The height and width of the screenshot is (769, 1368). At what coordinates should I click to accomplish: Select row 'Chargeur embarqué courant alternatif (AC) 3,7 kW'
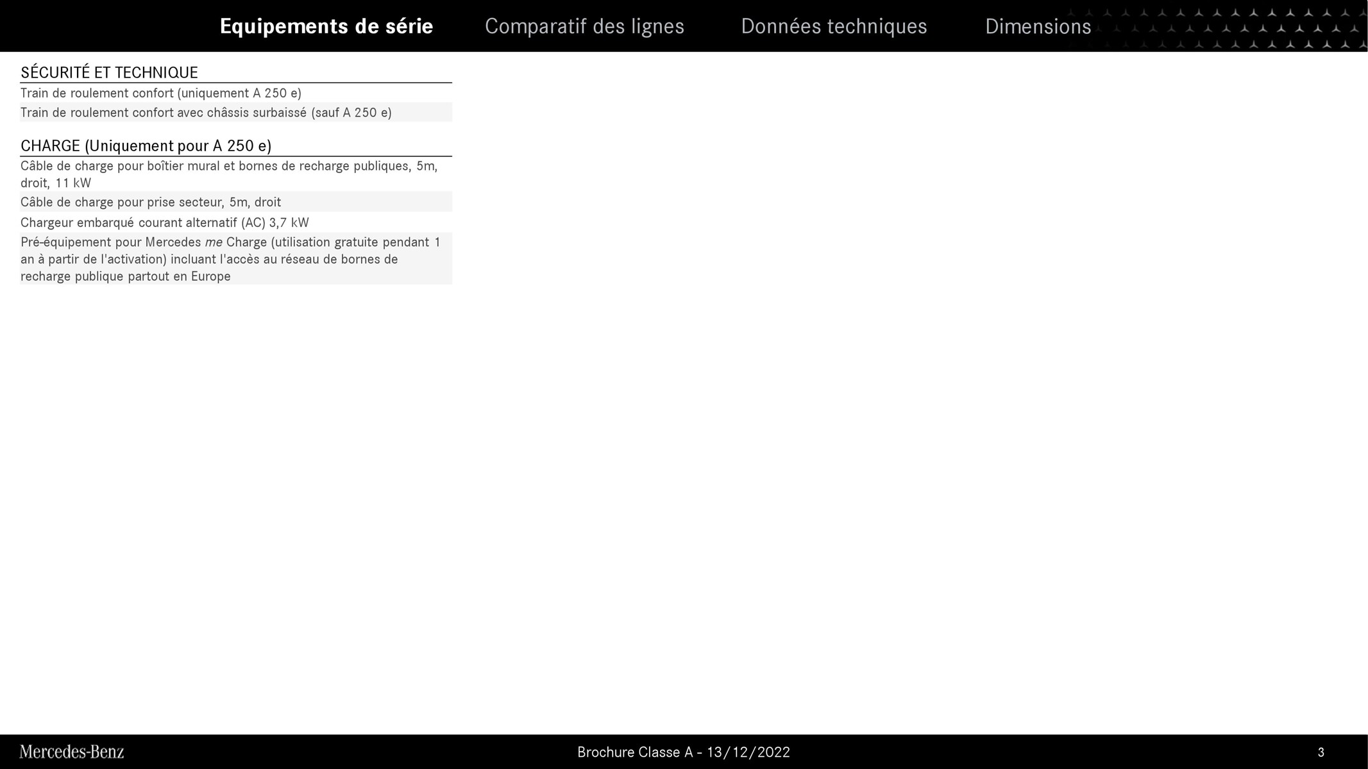coord(236,222)
